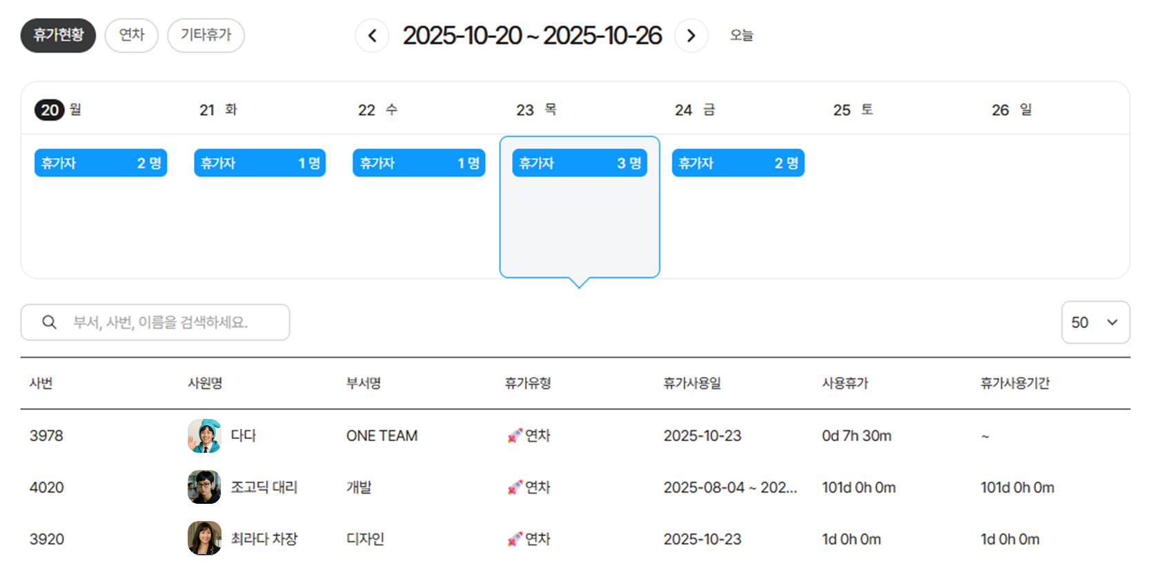The height and width of the screenshot is (581, 1151).
Task: Select Friday 24 휴가자 2명 badge
Action: (x=738, y=163)
